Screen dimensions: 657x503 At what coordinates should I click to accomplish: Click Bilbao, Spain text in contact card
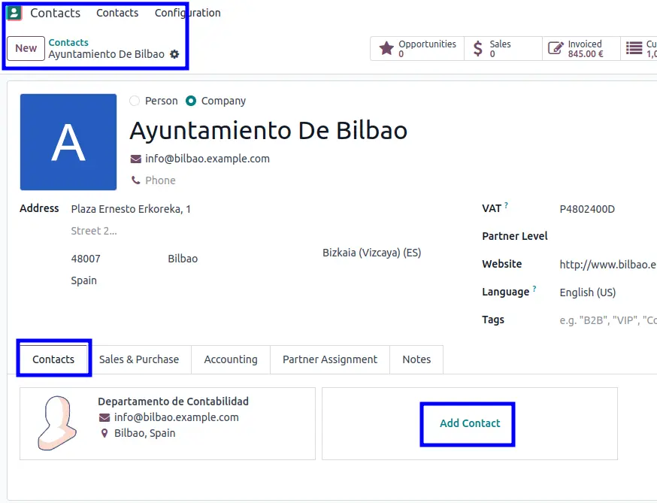[x=144, y=433]
